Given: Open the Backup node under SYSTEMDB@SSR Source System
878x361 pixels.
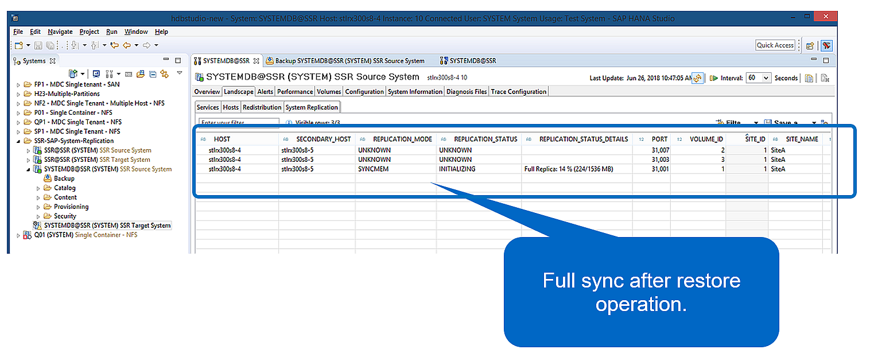Looking at the screenshot, I should 64,178.
